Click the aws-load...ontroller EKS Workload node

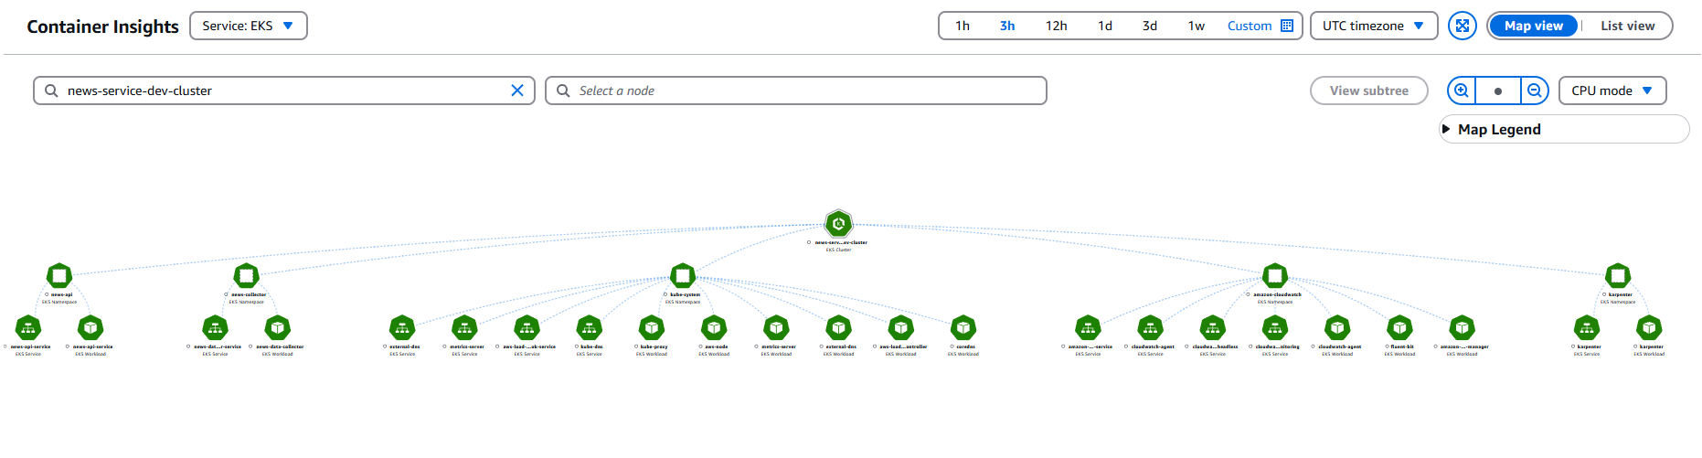point(901,327)
